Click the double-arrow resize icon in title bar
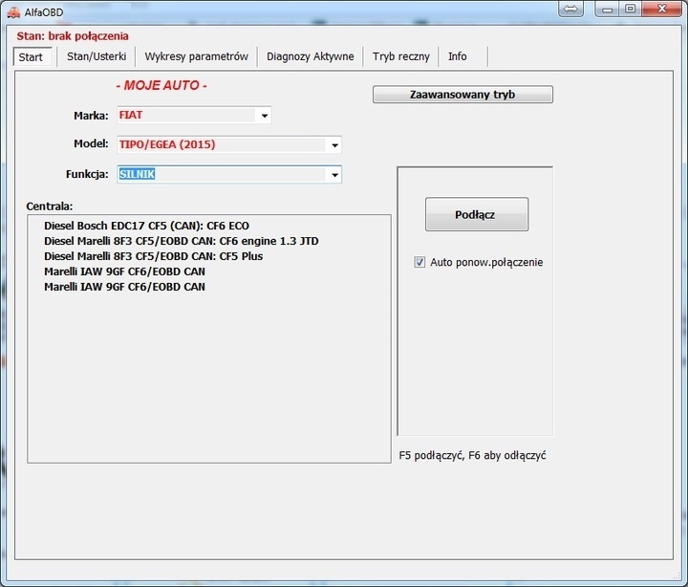Screen dimensions: 688x587 point(570,10)
